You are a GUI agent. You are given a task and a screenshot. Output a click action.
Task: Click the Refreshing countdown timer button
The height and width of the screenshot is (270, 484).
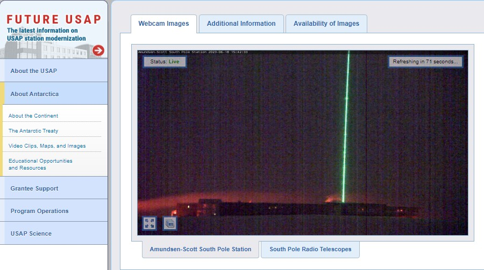tap(425, 62)
